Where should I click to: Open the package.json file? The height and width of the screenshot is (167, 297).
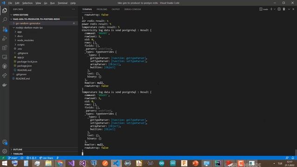coord(25,66)
